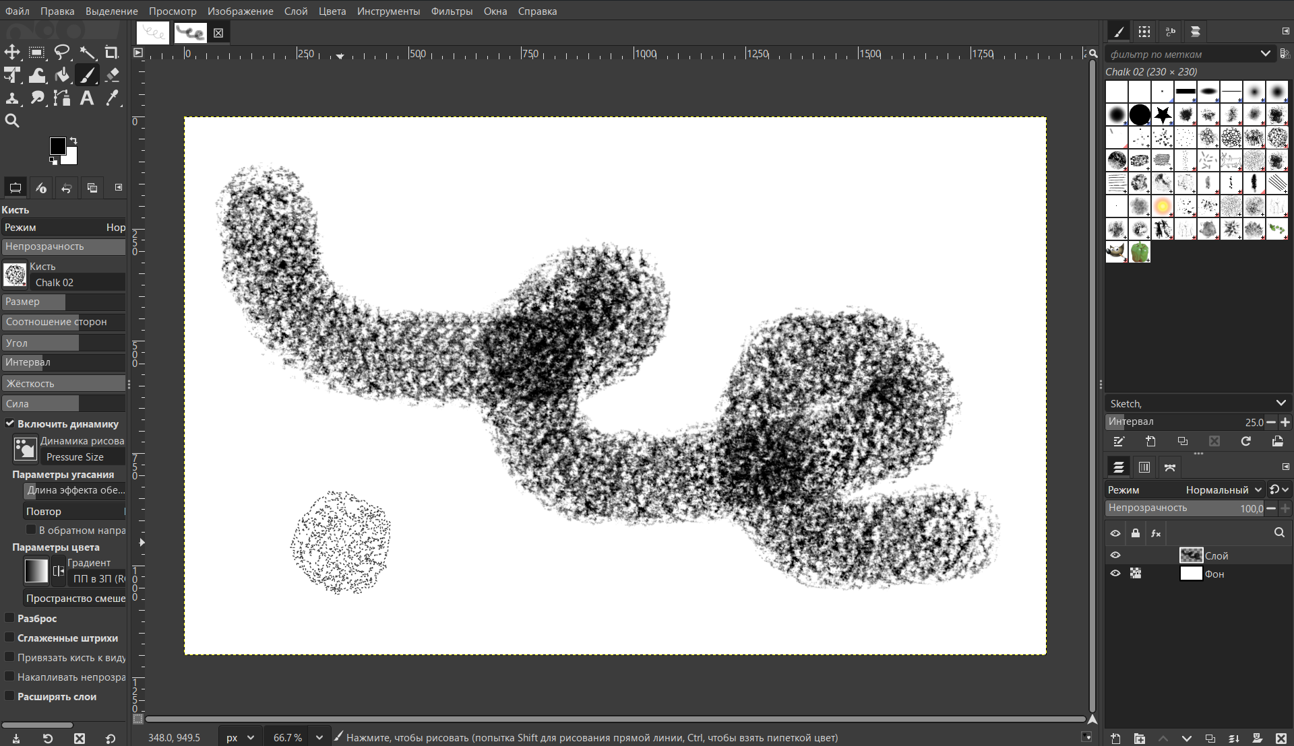Viewport: 1294px width, 746px height.
Task: Select the Bucket Fill tool
Action: coord(62,75)
